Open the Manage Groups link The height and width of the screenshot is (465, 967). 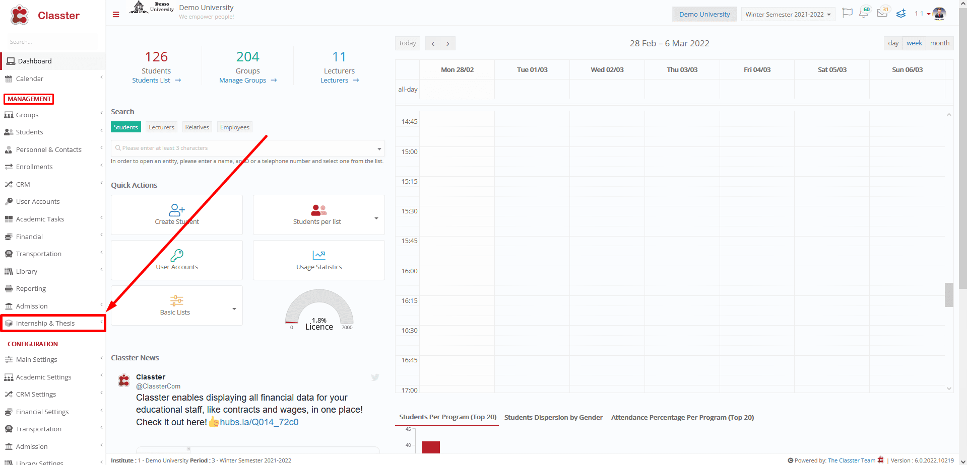coord(248,80)
